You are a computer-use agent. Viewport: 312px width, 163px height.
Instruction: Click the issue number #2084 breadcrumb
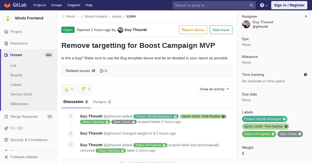131,17
